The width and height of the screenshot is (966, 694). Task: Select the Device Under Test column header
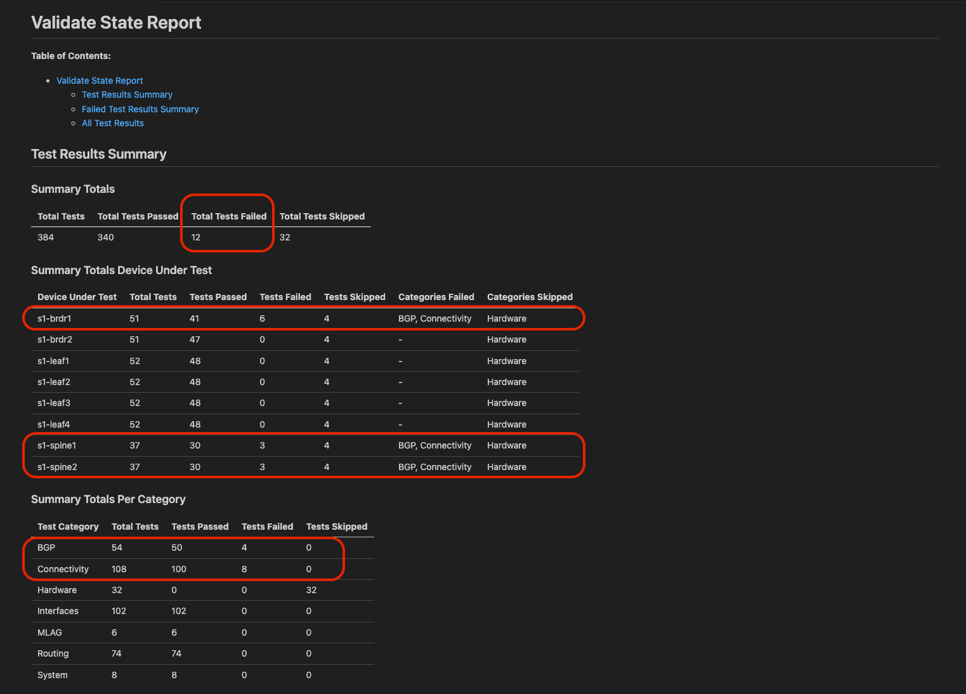pos(77,297)
